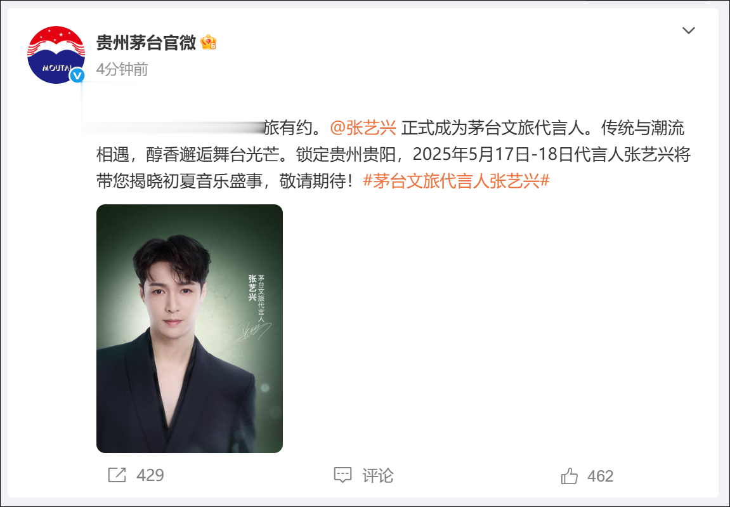Click the like count 462

(600, 477)
